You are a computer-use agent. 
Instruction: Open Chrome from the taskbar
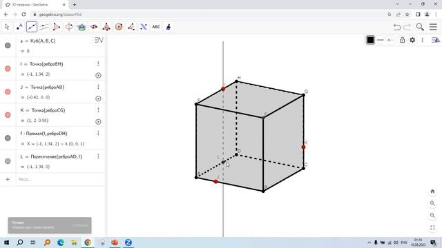(x=88, y=242)
